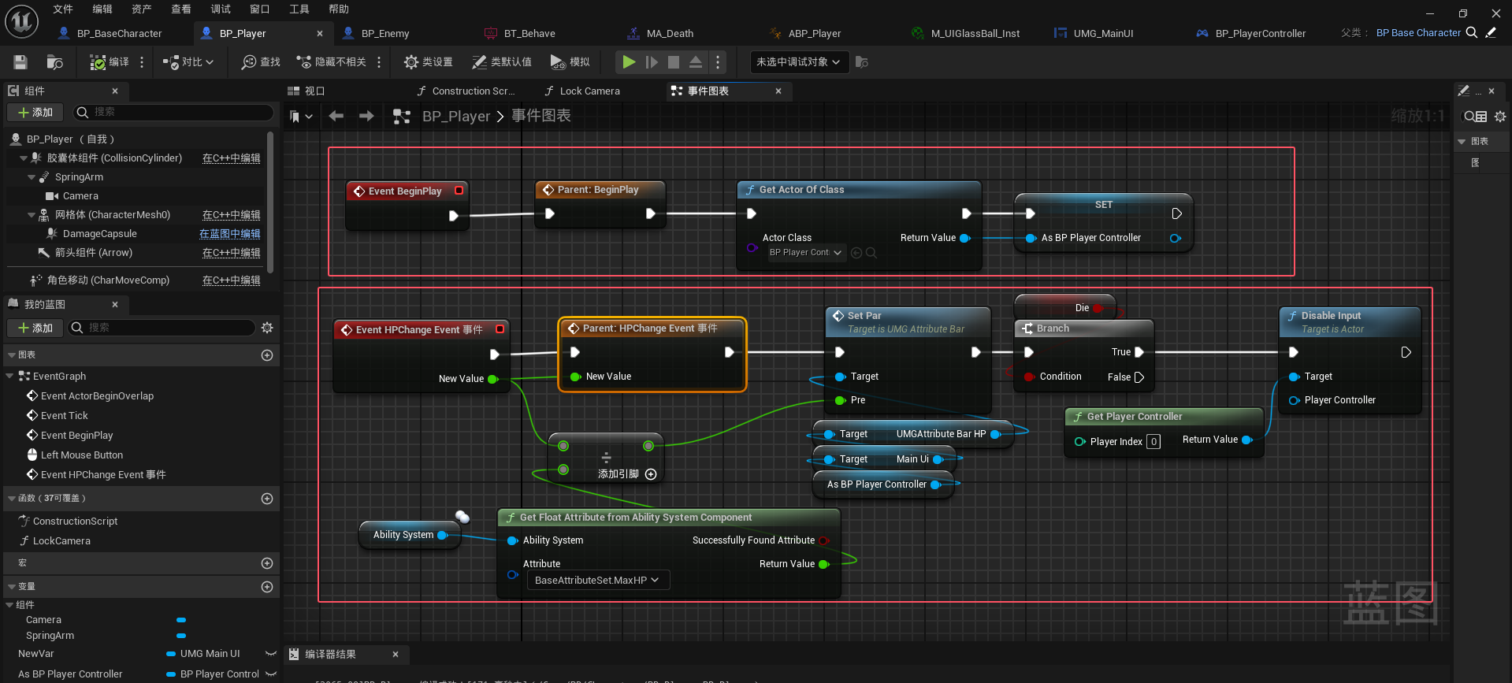Open compile options menu dots
This screenshot has height=683, width=1512.
(x=142, y=62)
